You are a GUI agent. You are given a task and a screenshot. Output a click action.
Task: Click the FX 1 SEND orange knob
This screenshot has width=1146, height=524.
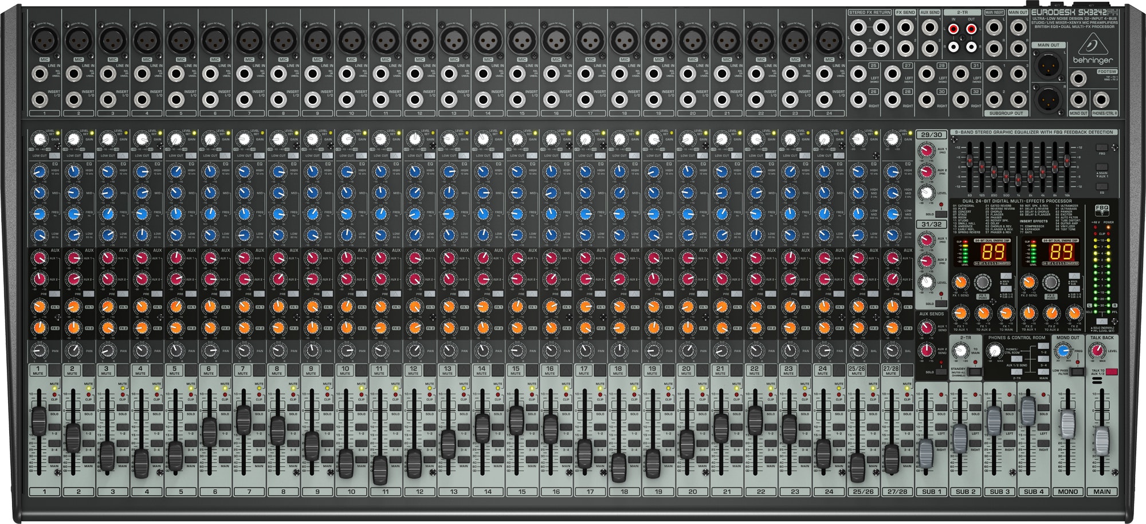click(960, 283)
